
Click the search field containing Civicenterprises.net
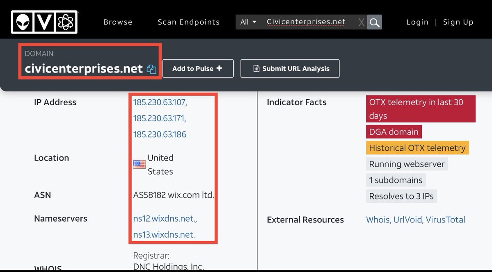pos(306,22)
